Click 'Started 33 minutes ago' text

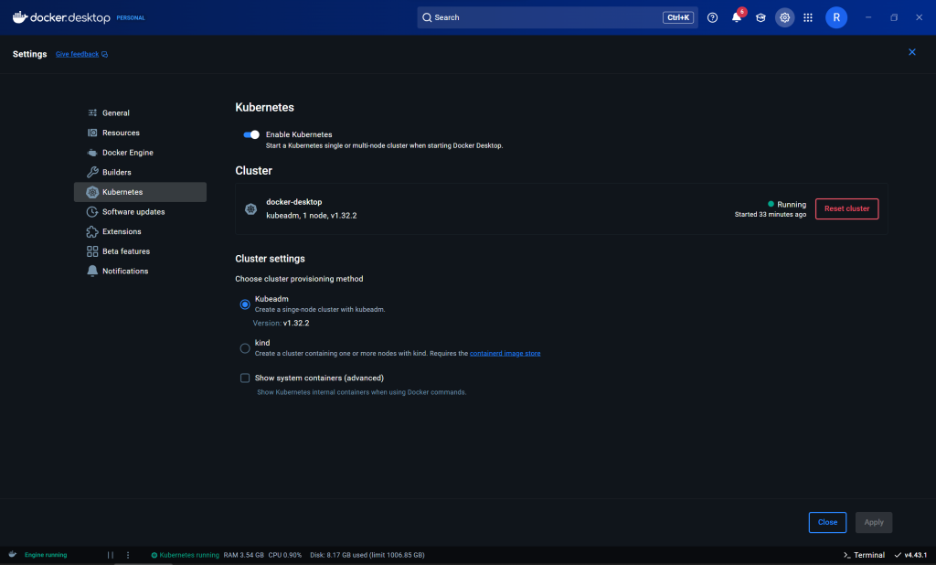coord(770,215)
